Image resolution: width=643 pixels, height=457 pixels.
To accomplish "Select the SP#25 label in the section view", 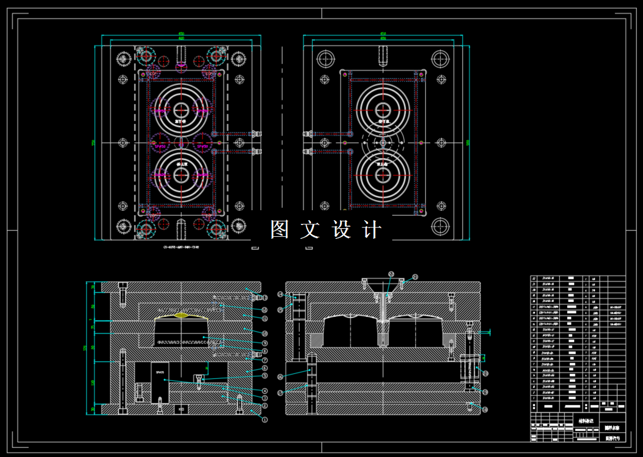I will click(160, 373).
